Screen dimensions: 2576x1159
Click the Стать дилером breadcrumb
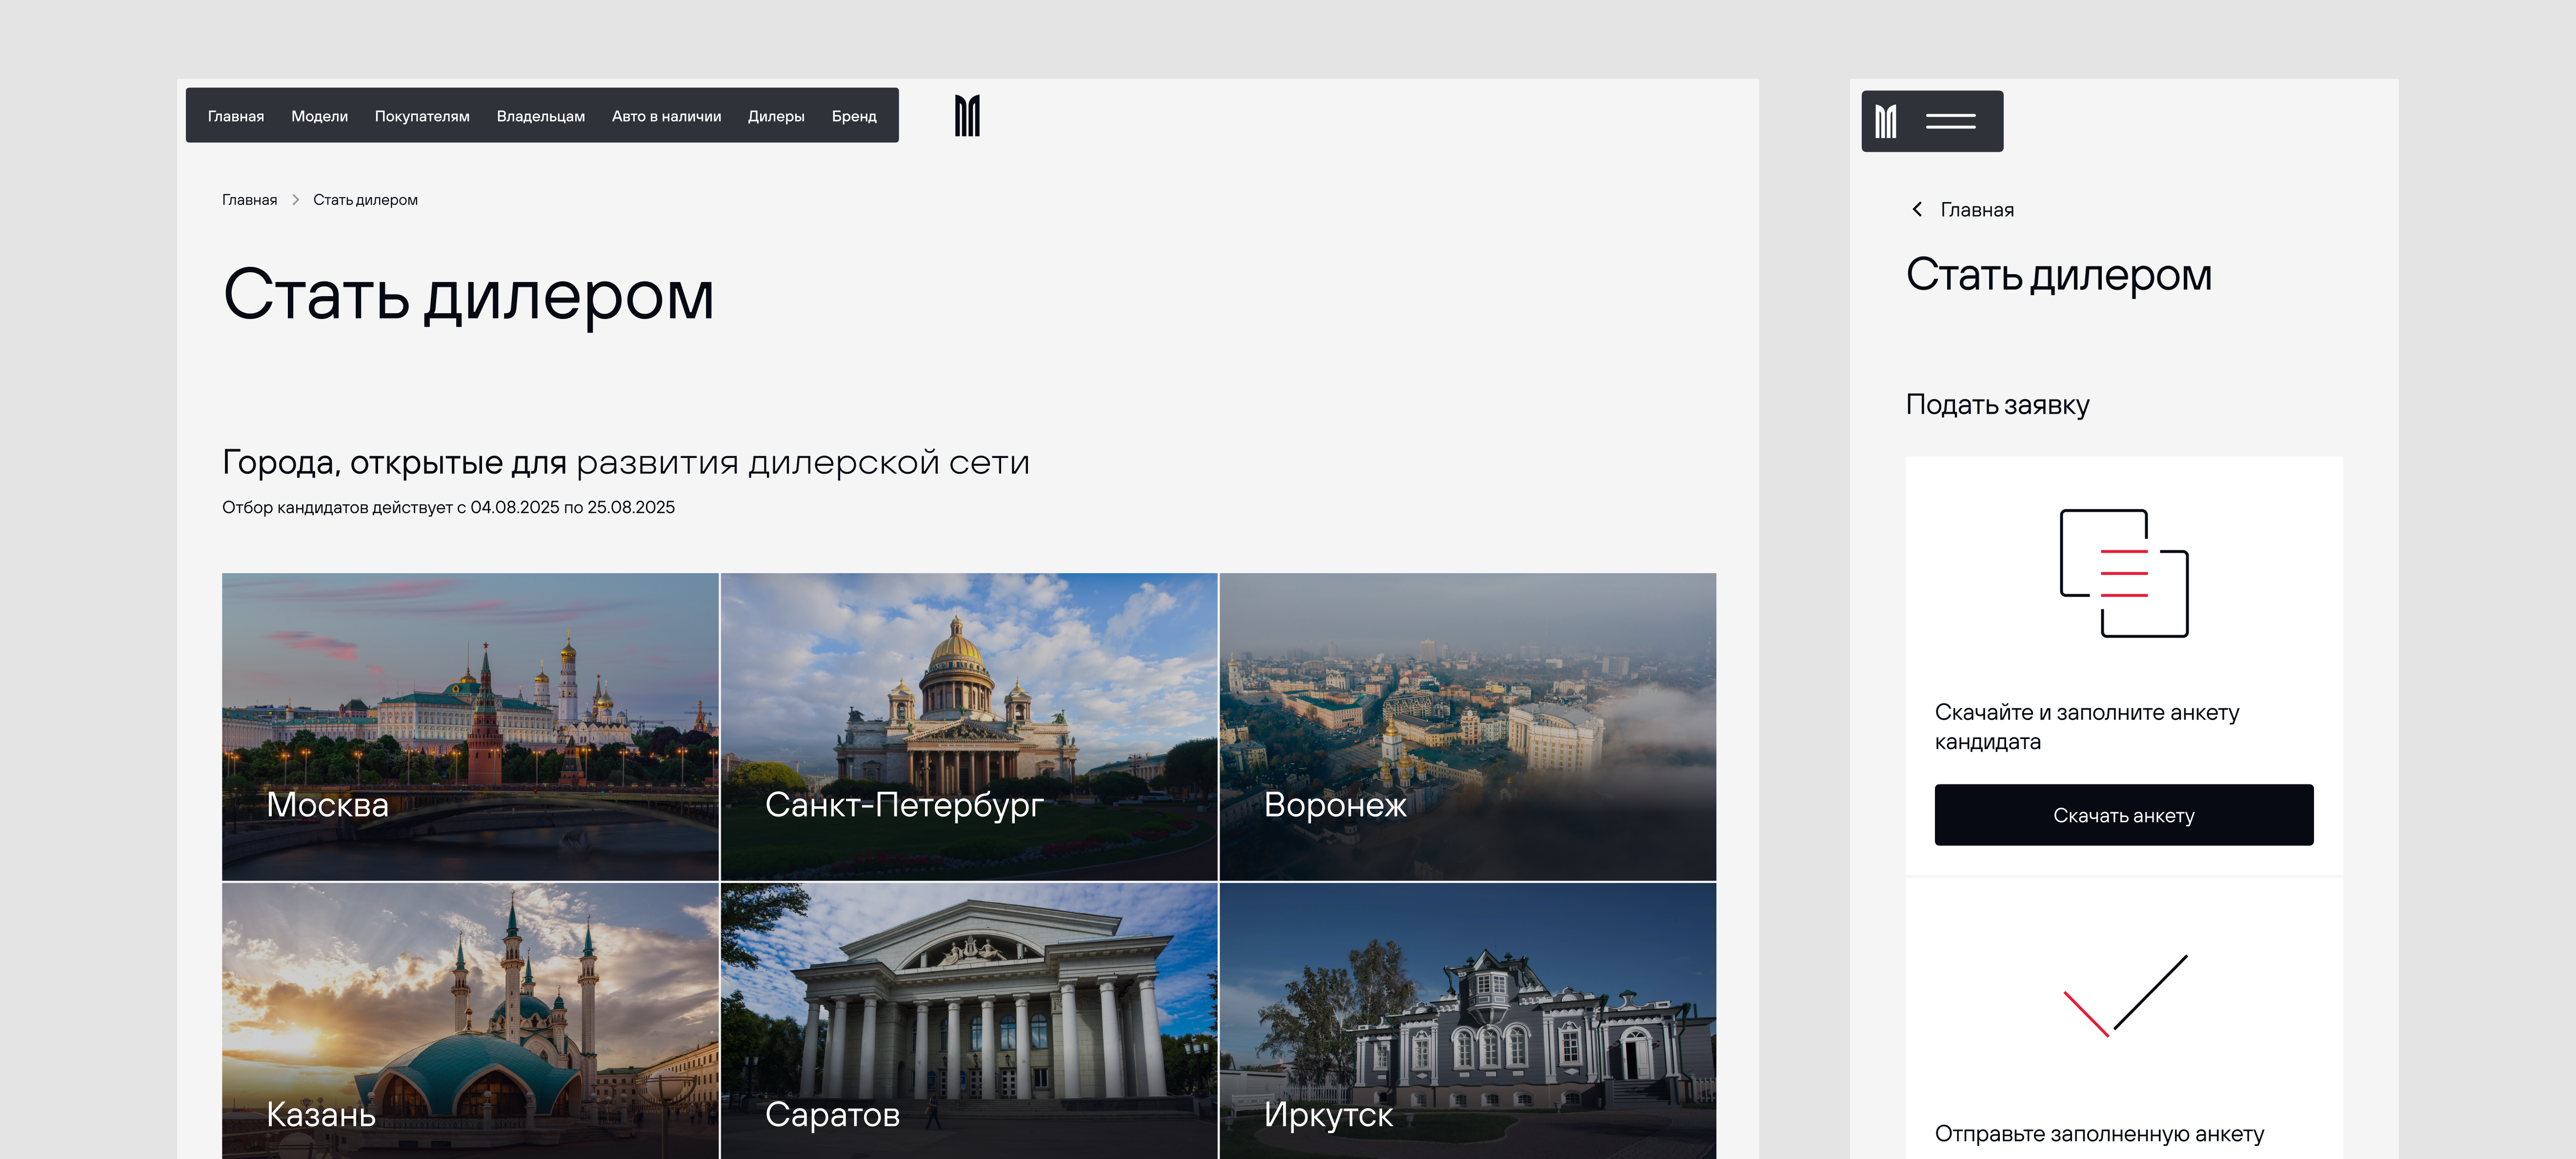[x=365, y=200]
